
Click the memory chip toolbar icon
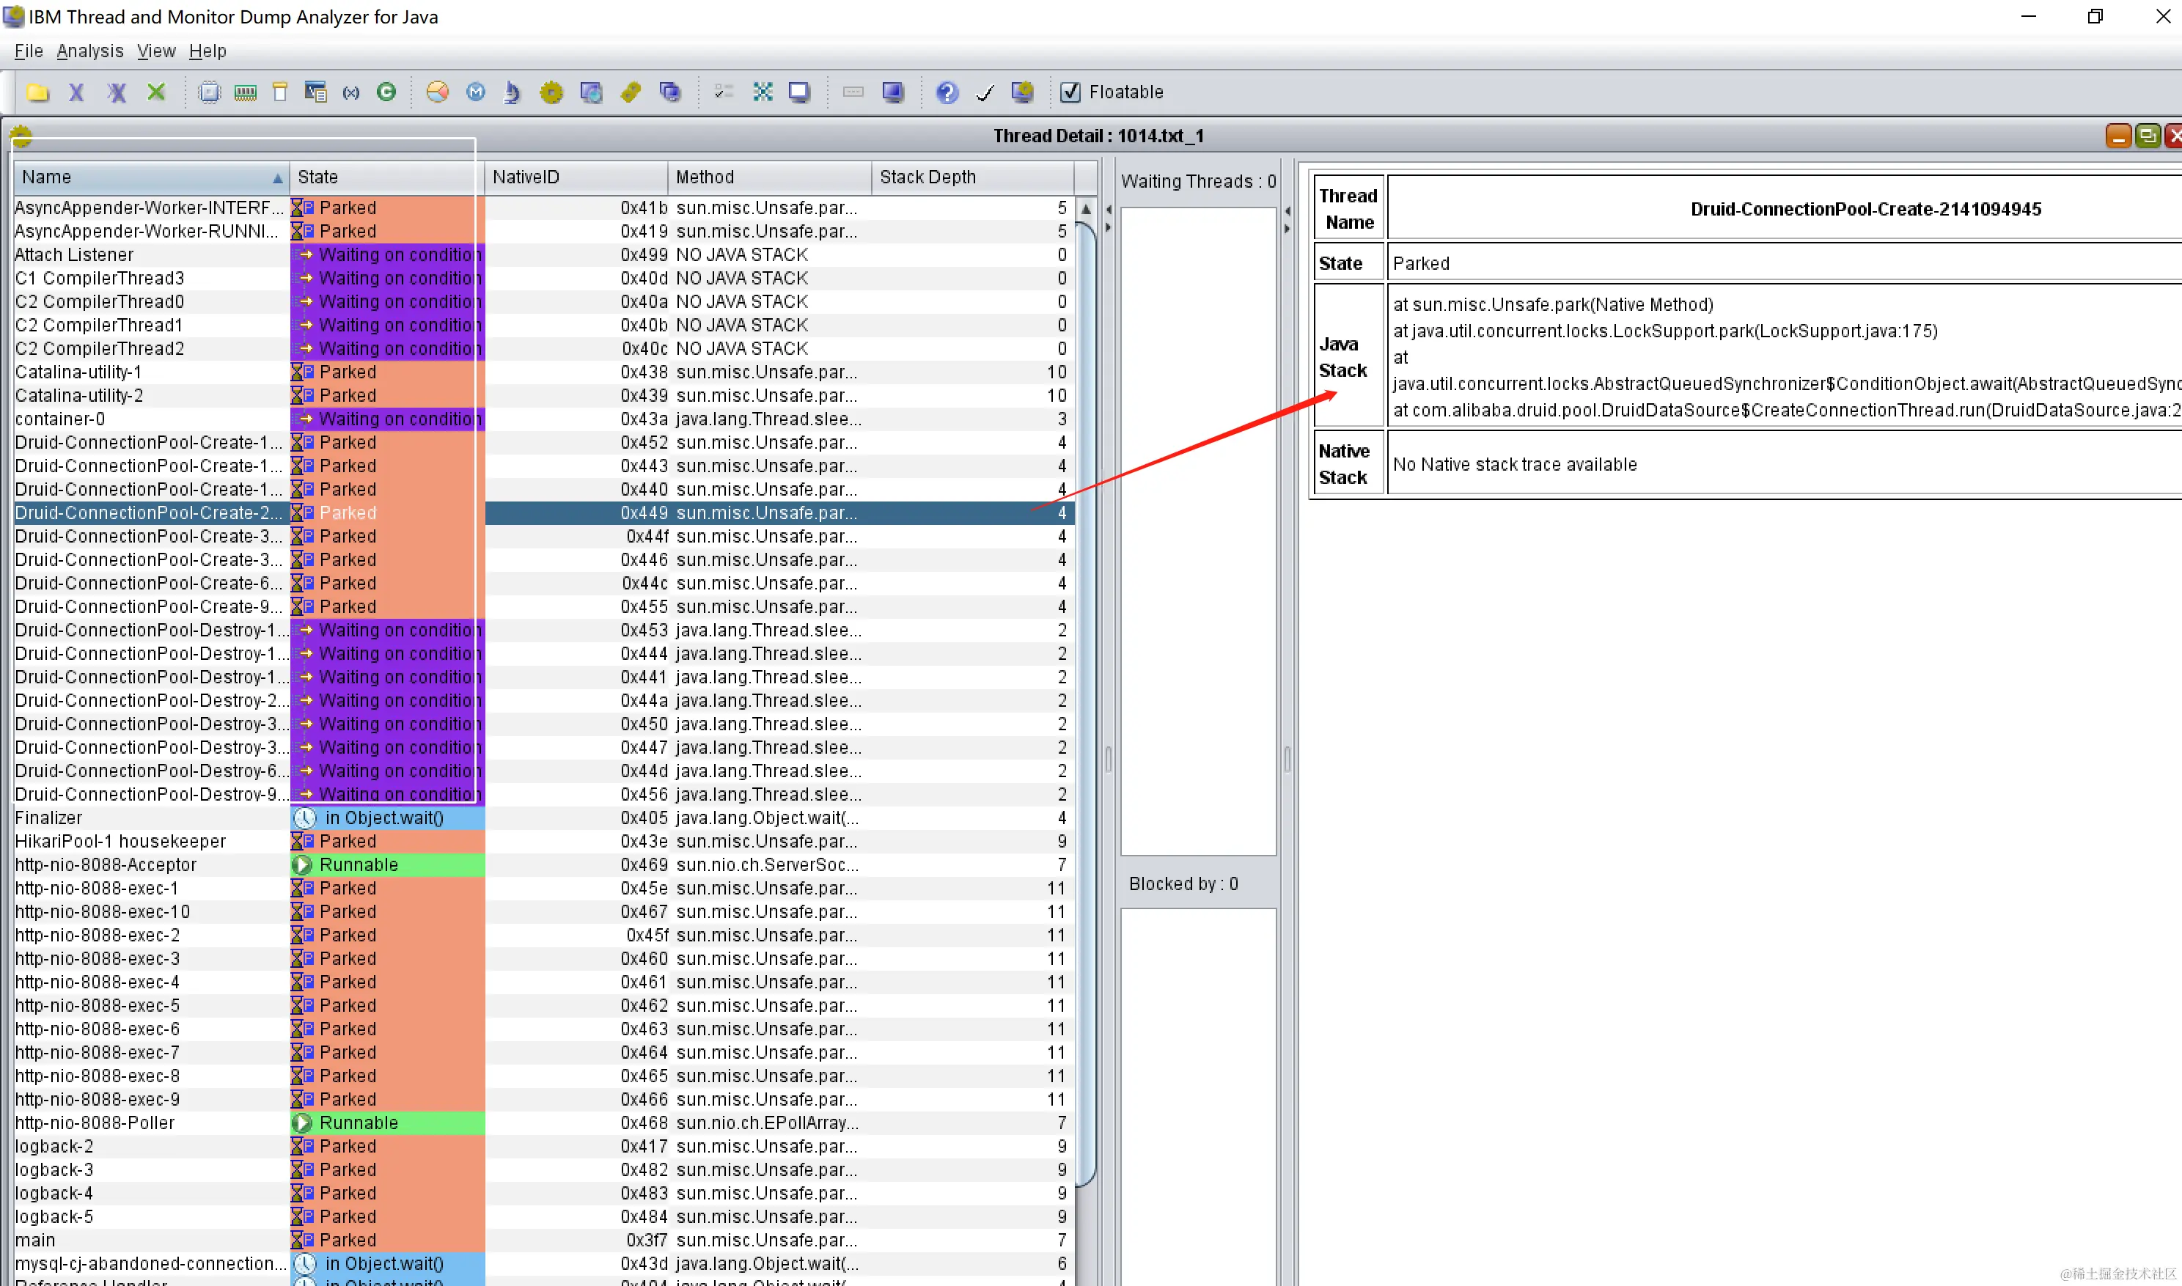(245, 92)
